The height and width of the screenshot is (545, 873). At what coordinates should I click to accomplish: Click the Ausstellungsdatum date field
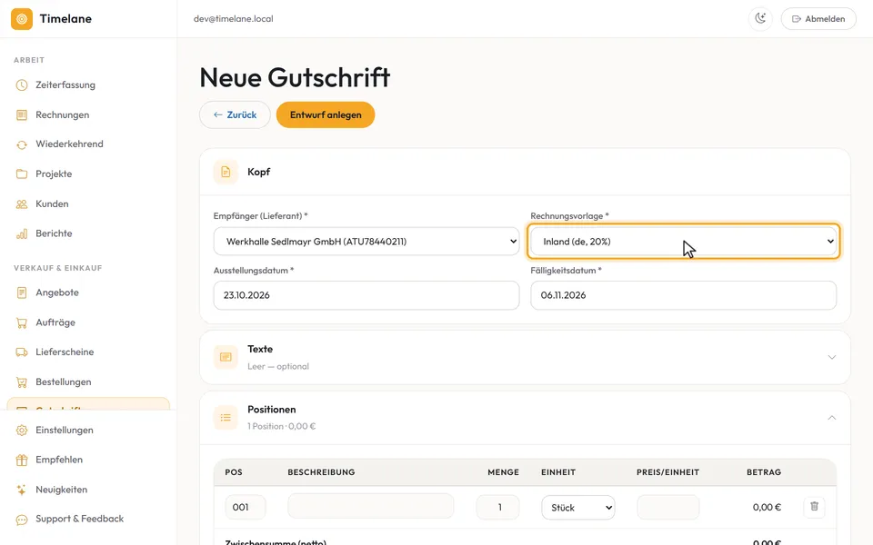click(366, 295)
